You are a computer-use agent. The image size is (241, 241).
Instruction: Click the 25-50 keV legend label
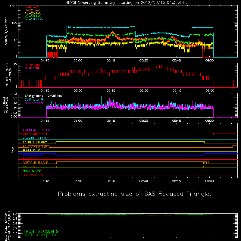(x=33, y=16)
